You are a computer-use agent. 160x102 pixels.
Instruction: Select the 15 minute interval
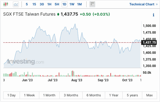click(34, 4)
